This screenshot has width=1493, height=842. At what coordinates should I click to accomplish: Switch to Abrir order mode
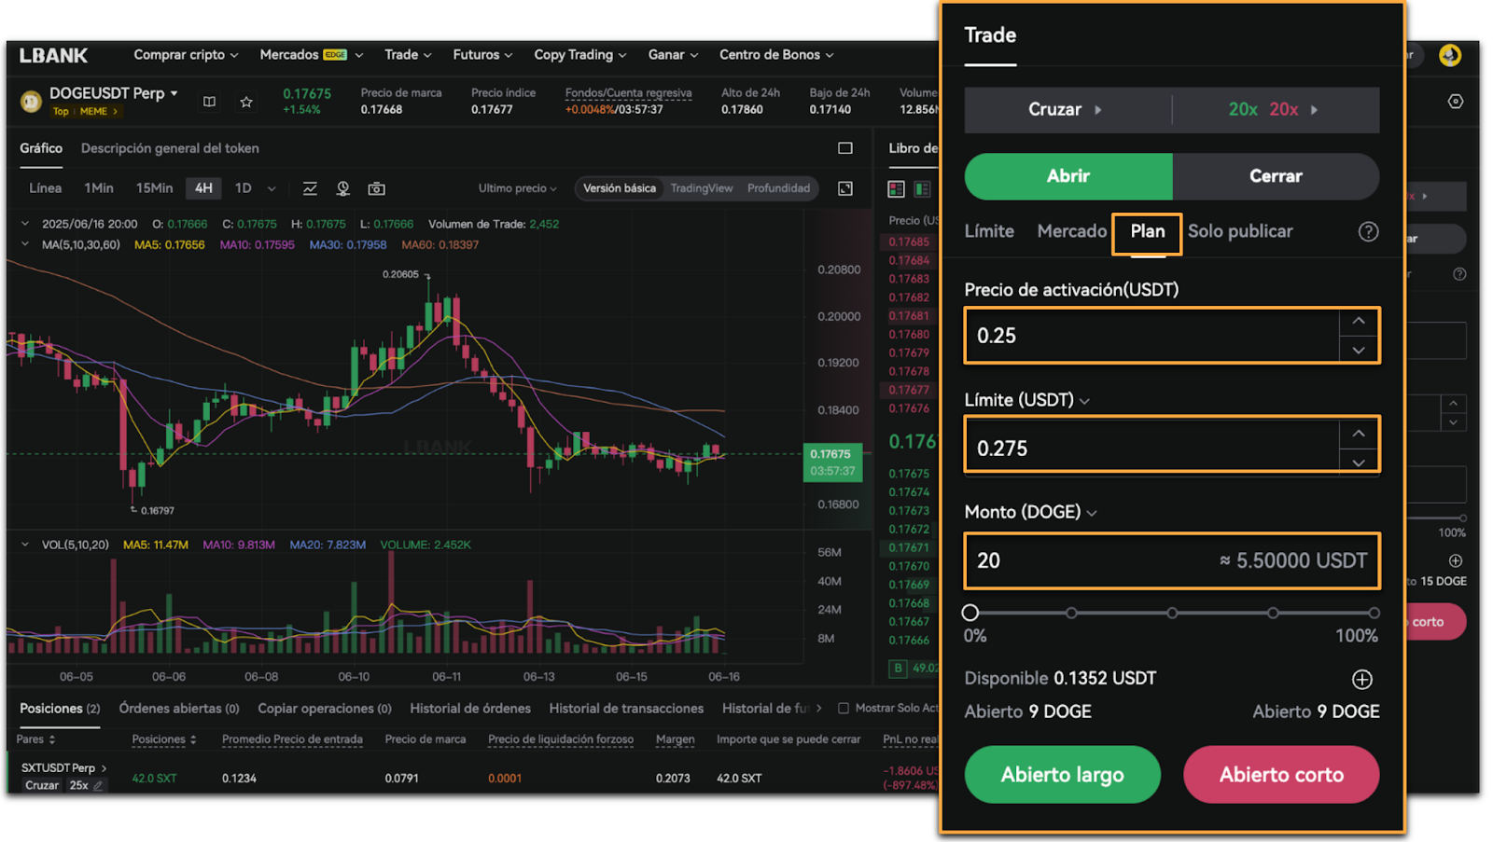[x=1067, y=176]
